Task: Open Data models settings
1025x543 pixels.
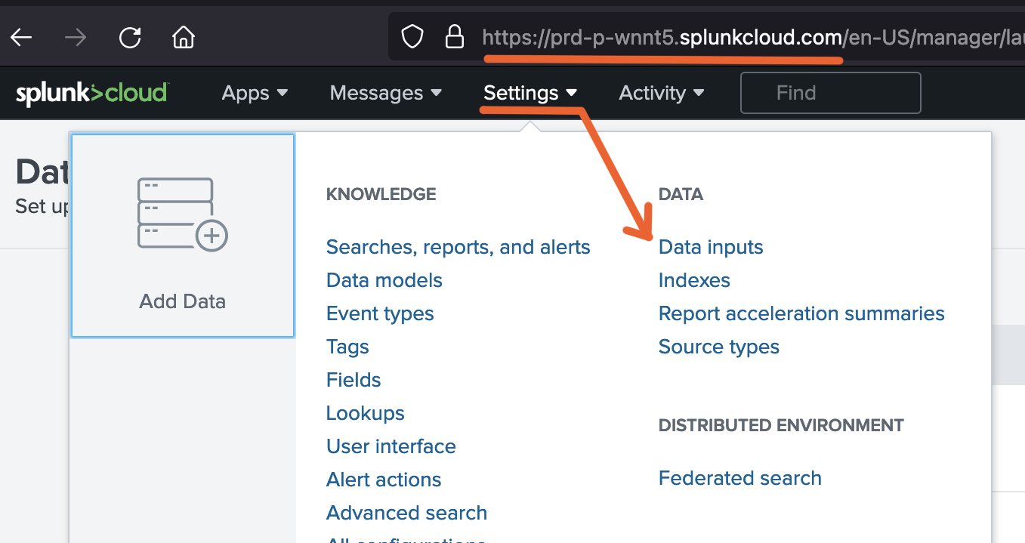Action: coord(384,280)
